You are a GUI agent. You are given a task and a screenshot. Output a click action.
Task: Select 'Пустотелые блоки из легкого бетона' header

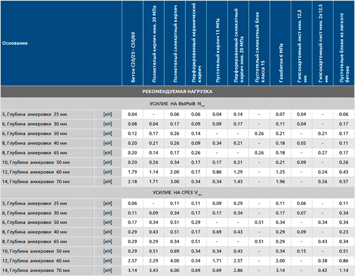pos(344,43)
